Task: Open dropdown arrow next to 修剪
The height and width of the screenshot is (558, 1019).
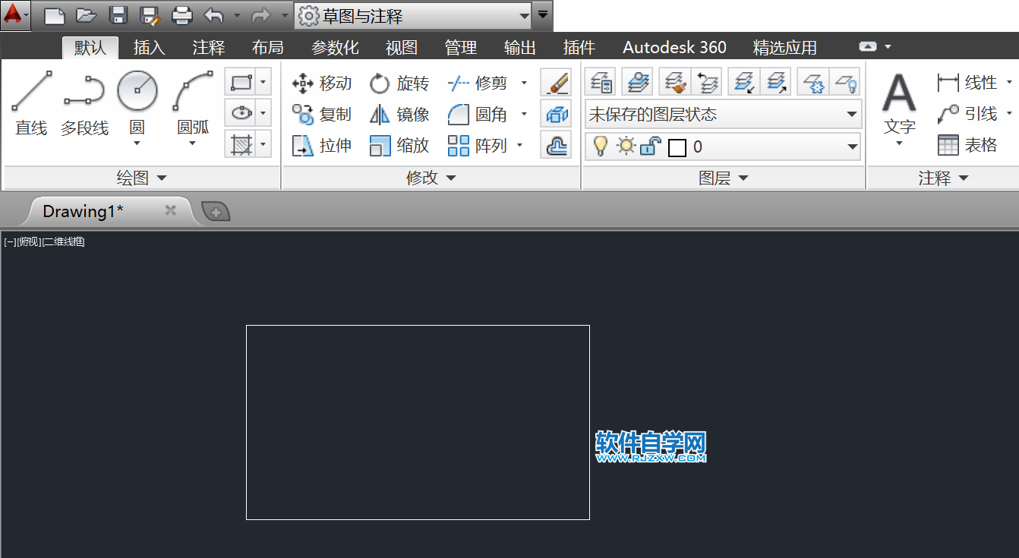Action: click(x=524, y=83)
